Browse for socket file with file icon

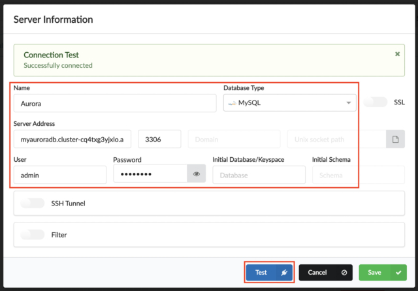pyautogui.click(x=395, y=139)
